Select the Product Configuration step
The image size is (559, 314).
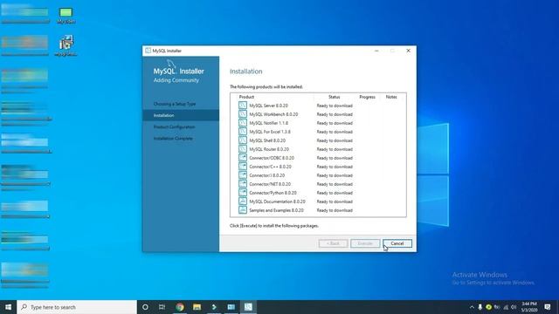tap(174, 126)
